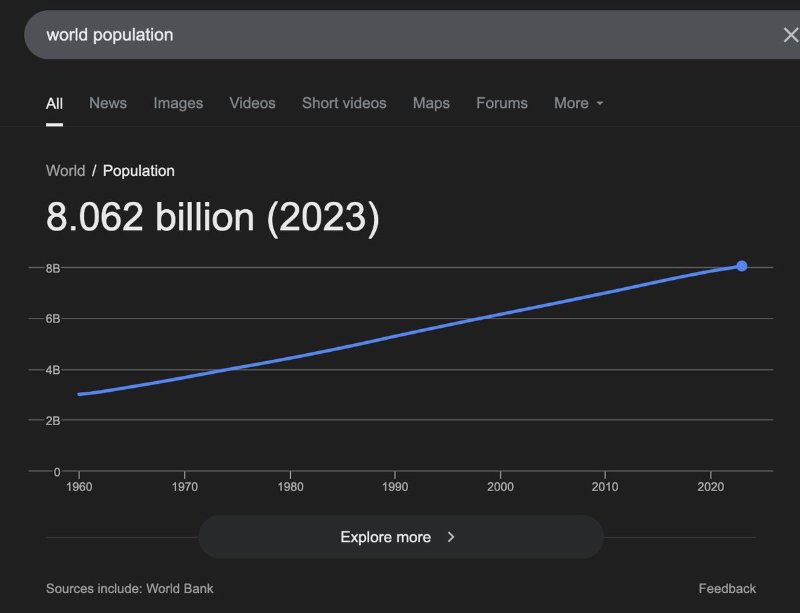Click the 8B y-axis label
The width and height of the screenshot is (800, 613).
coord(53,268)
